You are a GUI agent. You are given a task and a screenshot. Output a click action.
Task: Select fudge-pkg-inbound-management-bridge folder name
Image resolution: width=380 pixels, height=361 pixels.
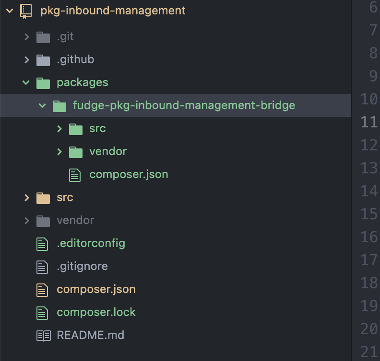[x=184, y=106]
